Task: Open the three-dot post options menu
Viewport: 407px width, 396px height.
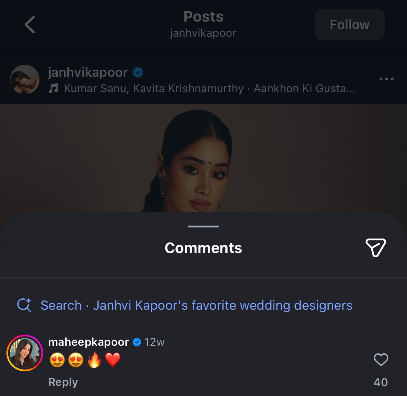Action: click(x=386, y=79)
